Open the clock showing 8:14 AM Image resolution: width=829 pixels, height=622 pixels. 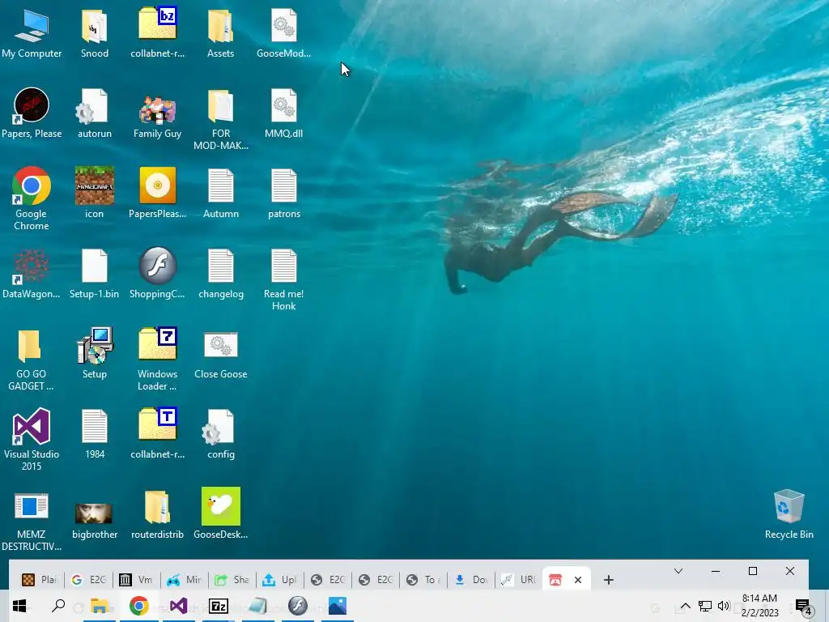point(759,606)
